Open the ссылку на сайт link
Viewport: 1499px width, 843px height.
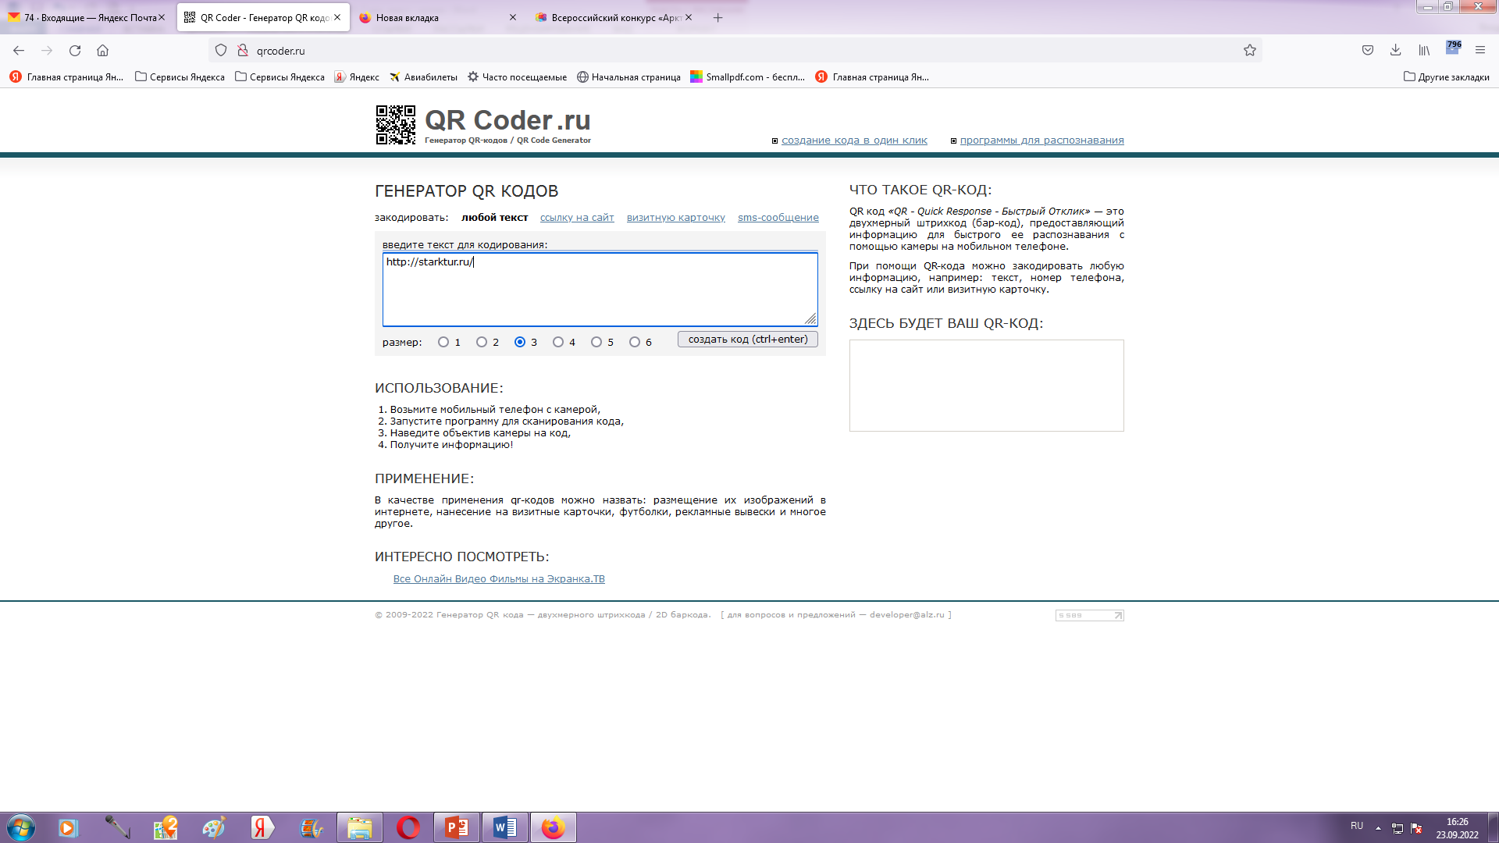point(577,218)
